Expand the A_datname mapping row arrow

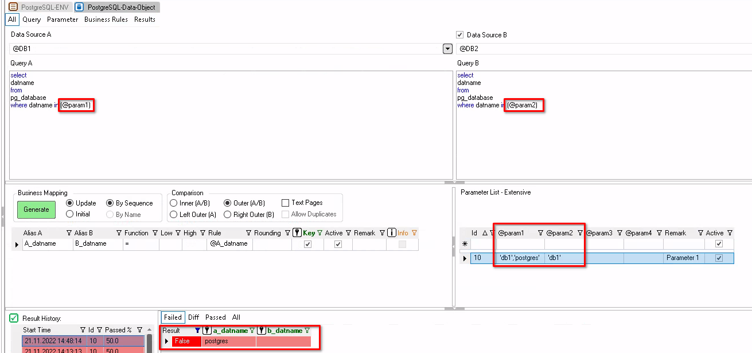tap(16, 244)
